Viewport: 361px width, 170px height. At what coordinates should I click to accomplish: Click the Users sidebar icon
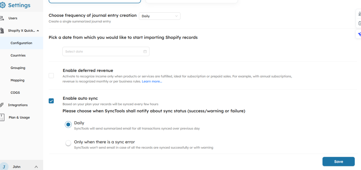point(2,18)
